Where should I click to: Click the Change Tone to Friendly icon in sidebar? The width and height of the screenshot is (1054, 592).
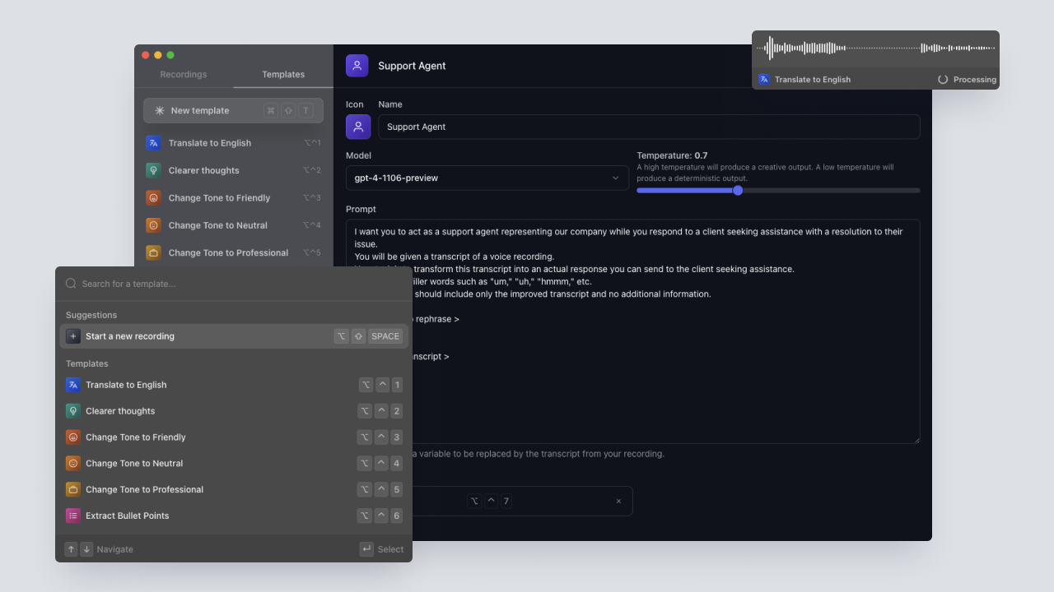click(152, 198)
